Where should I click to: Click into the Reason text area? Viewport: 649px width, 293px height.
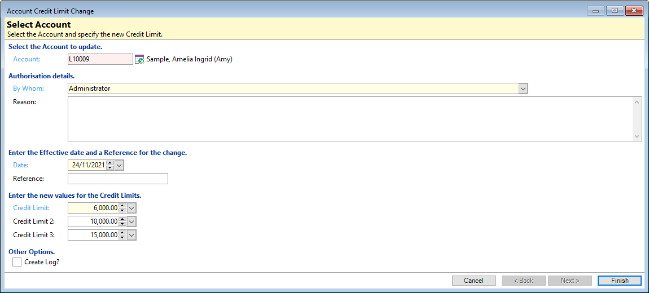[x=350, y=118]
